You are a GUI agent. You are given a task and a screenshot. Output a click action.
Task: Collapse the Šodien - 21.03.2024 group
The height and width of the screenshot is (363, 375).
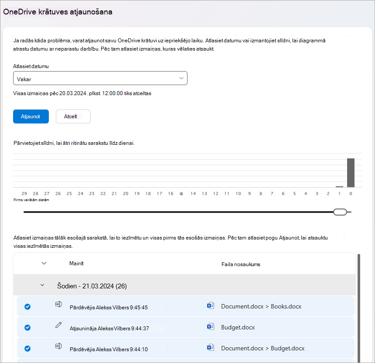(x=42, y=285)
